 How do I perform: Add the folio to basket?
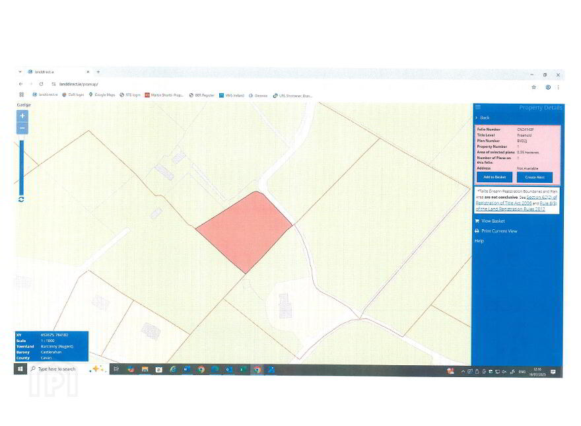(495, 177)
